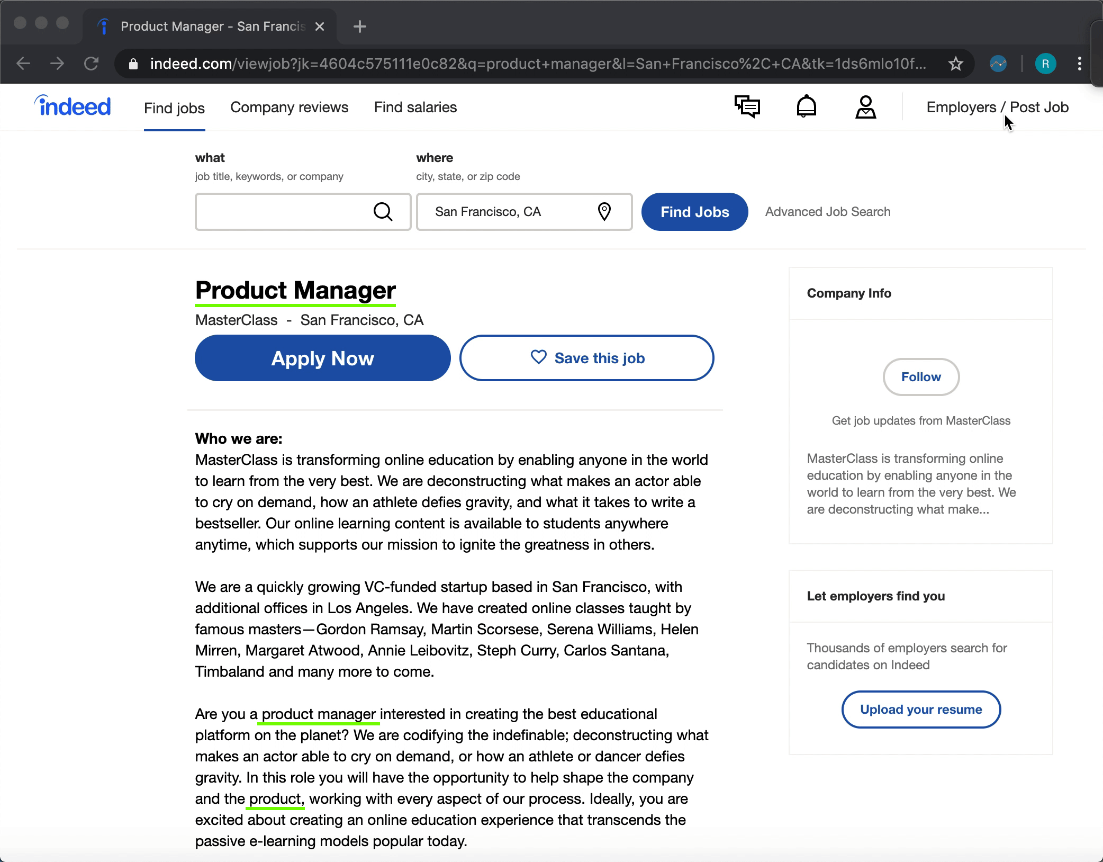This screenshot has width=1103, height=862.
Task: Click the browser forward arrow
Action: (x=57, y=64)
